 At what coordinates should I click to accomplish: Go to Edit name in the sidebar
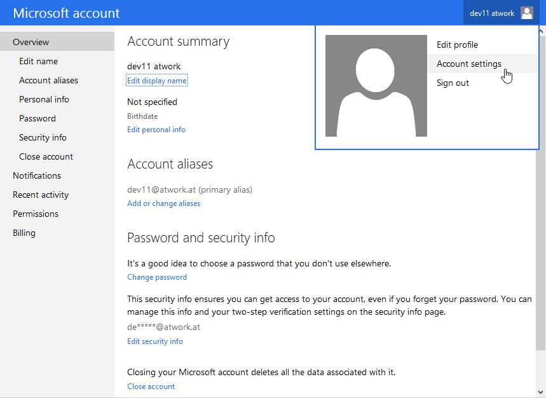tap(38, 61)
